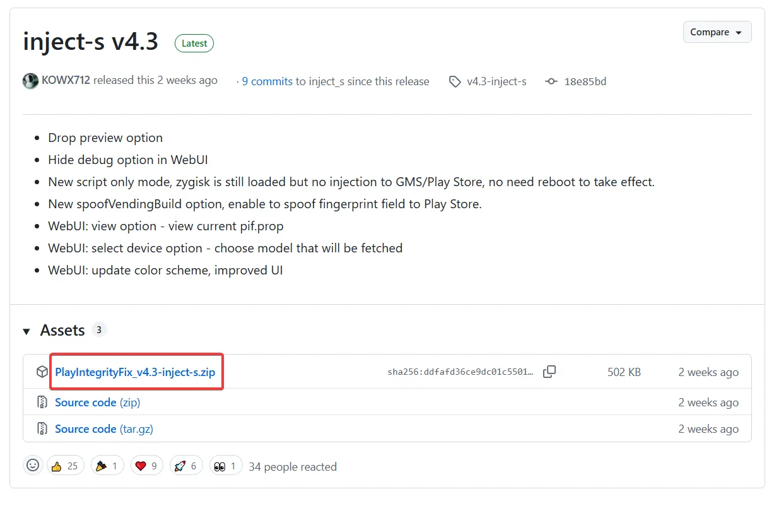This screenshot has height=506, width=774.
Task: Open the 9 commits link
Action: (x=267, y=81)
